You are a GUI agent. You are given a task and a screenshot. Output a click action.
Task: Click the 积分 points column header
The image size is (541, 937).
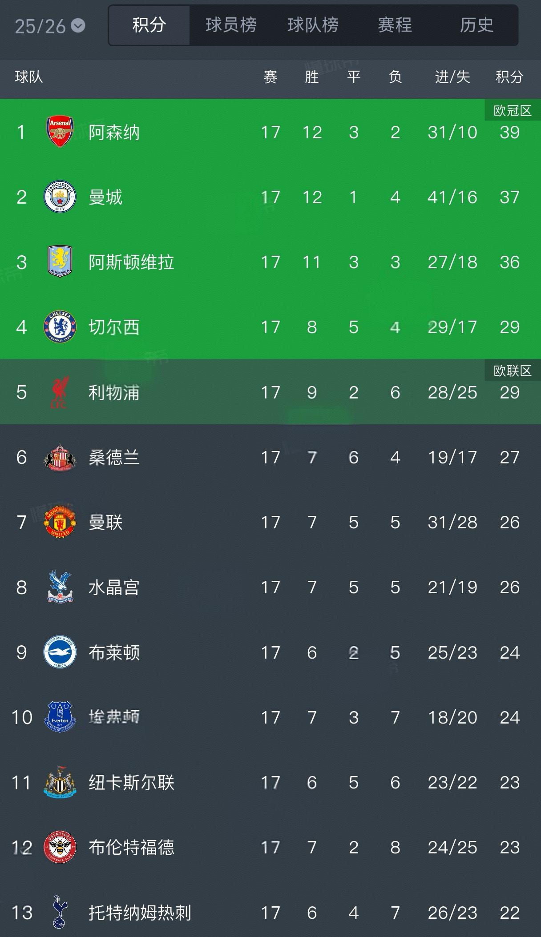(509, 77)
